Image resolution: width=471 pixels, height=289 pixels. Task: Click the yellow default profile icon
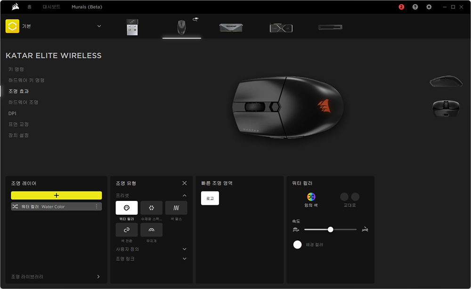tap(12, 26)
